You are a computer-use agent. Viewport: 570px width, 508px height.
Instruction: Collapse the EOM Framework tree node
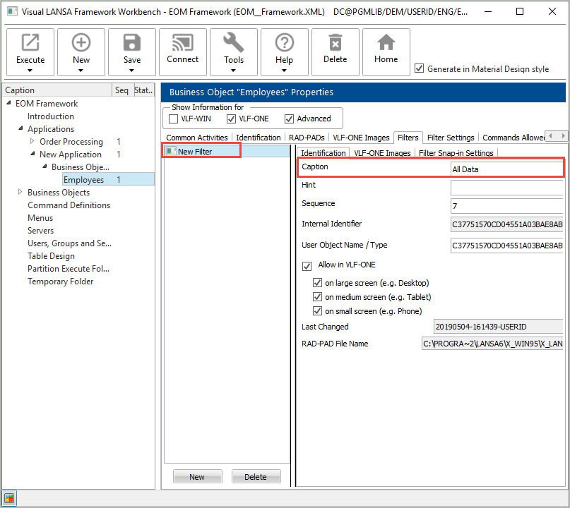pyautogui.click(x=8, y=103)
